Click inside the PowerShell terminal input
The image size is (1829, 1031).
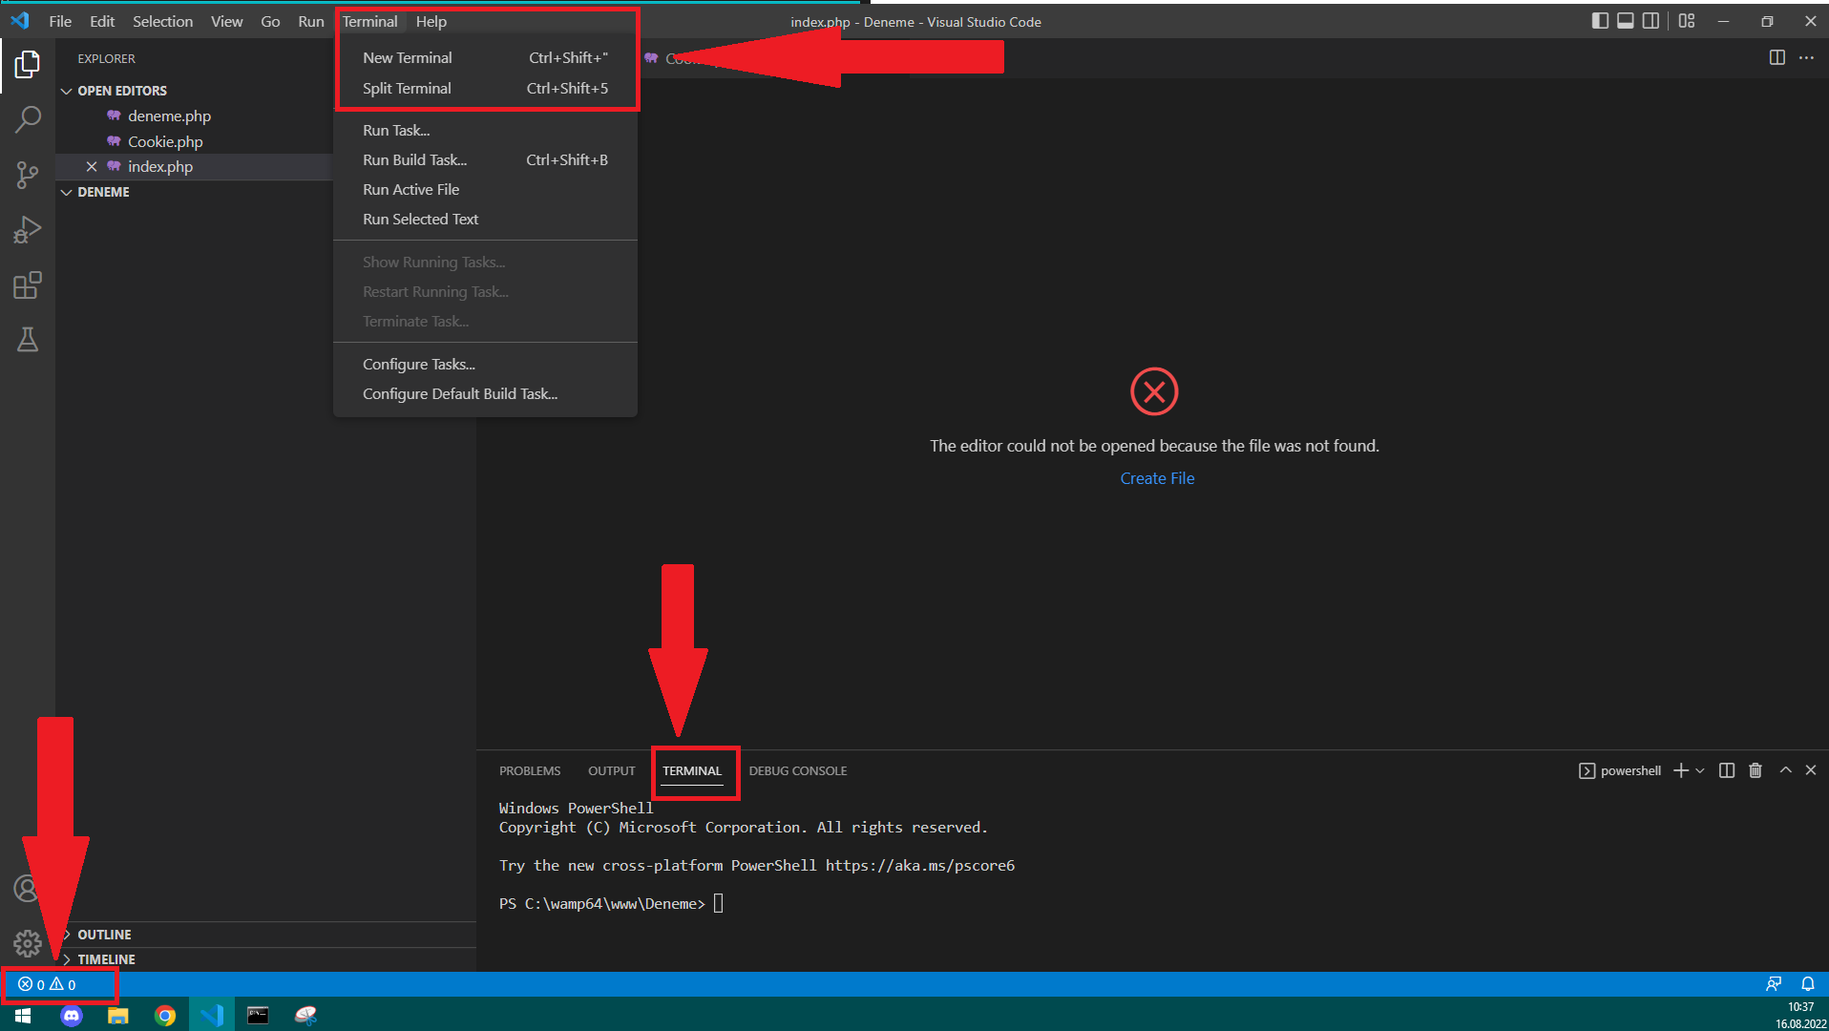coord(718,902)
